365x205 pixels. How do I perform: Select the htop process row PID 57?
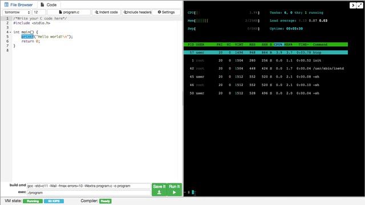tap(266, 52)
